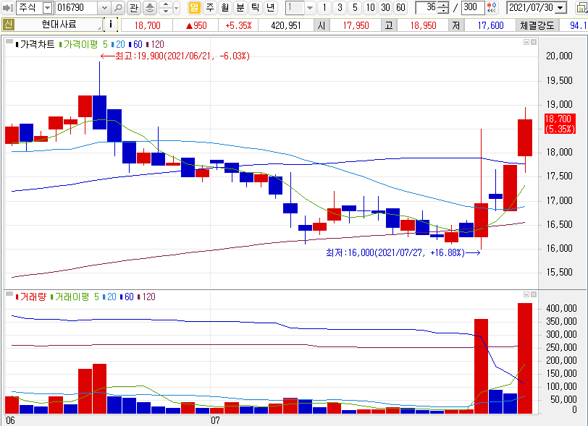Click the stock code field 016790
The width and height of the screenshot is (588, 426).
77,7
